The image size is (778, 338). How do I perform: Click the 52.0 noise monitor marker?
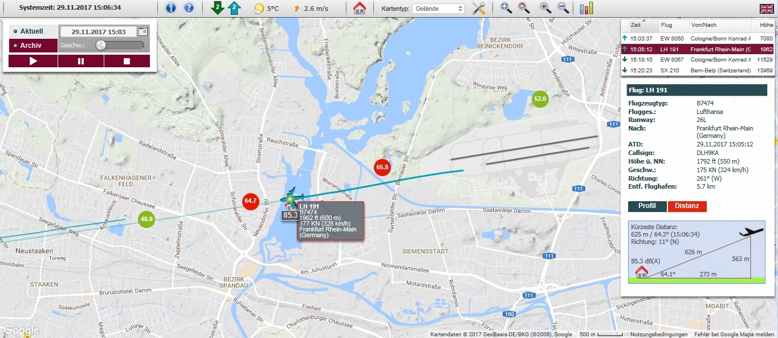click(540, 99)
